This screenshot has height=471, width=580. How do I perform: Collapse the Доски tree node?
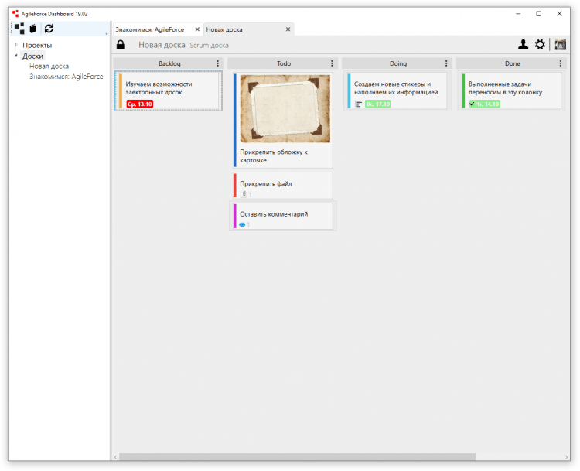click(16, 56)
